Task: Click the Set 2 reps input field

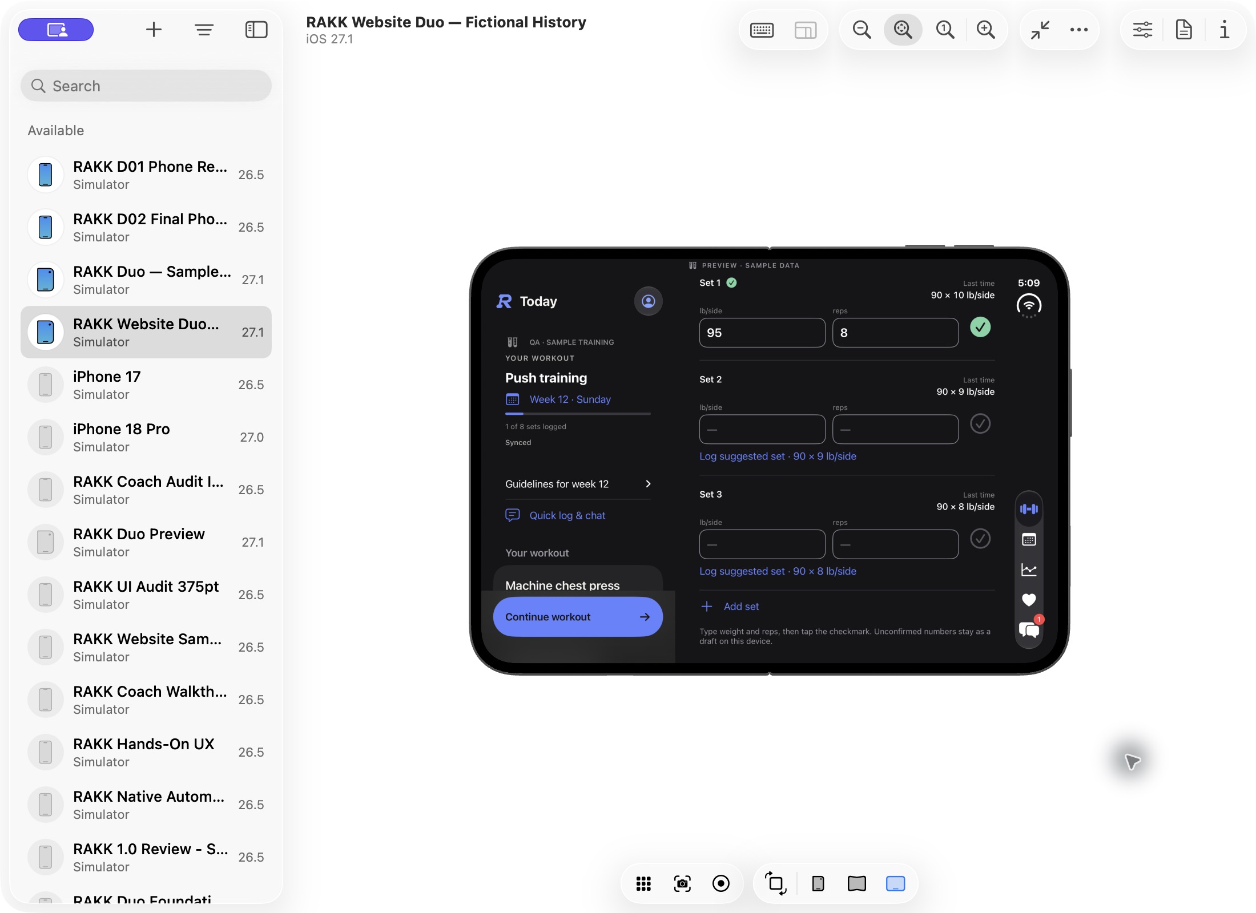Action: pos(895,429)
